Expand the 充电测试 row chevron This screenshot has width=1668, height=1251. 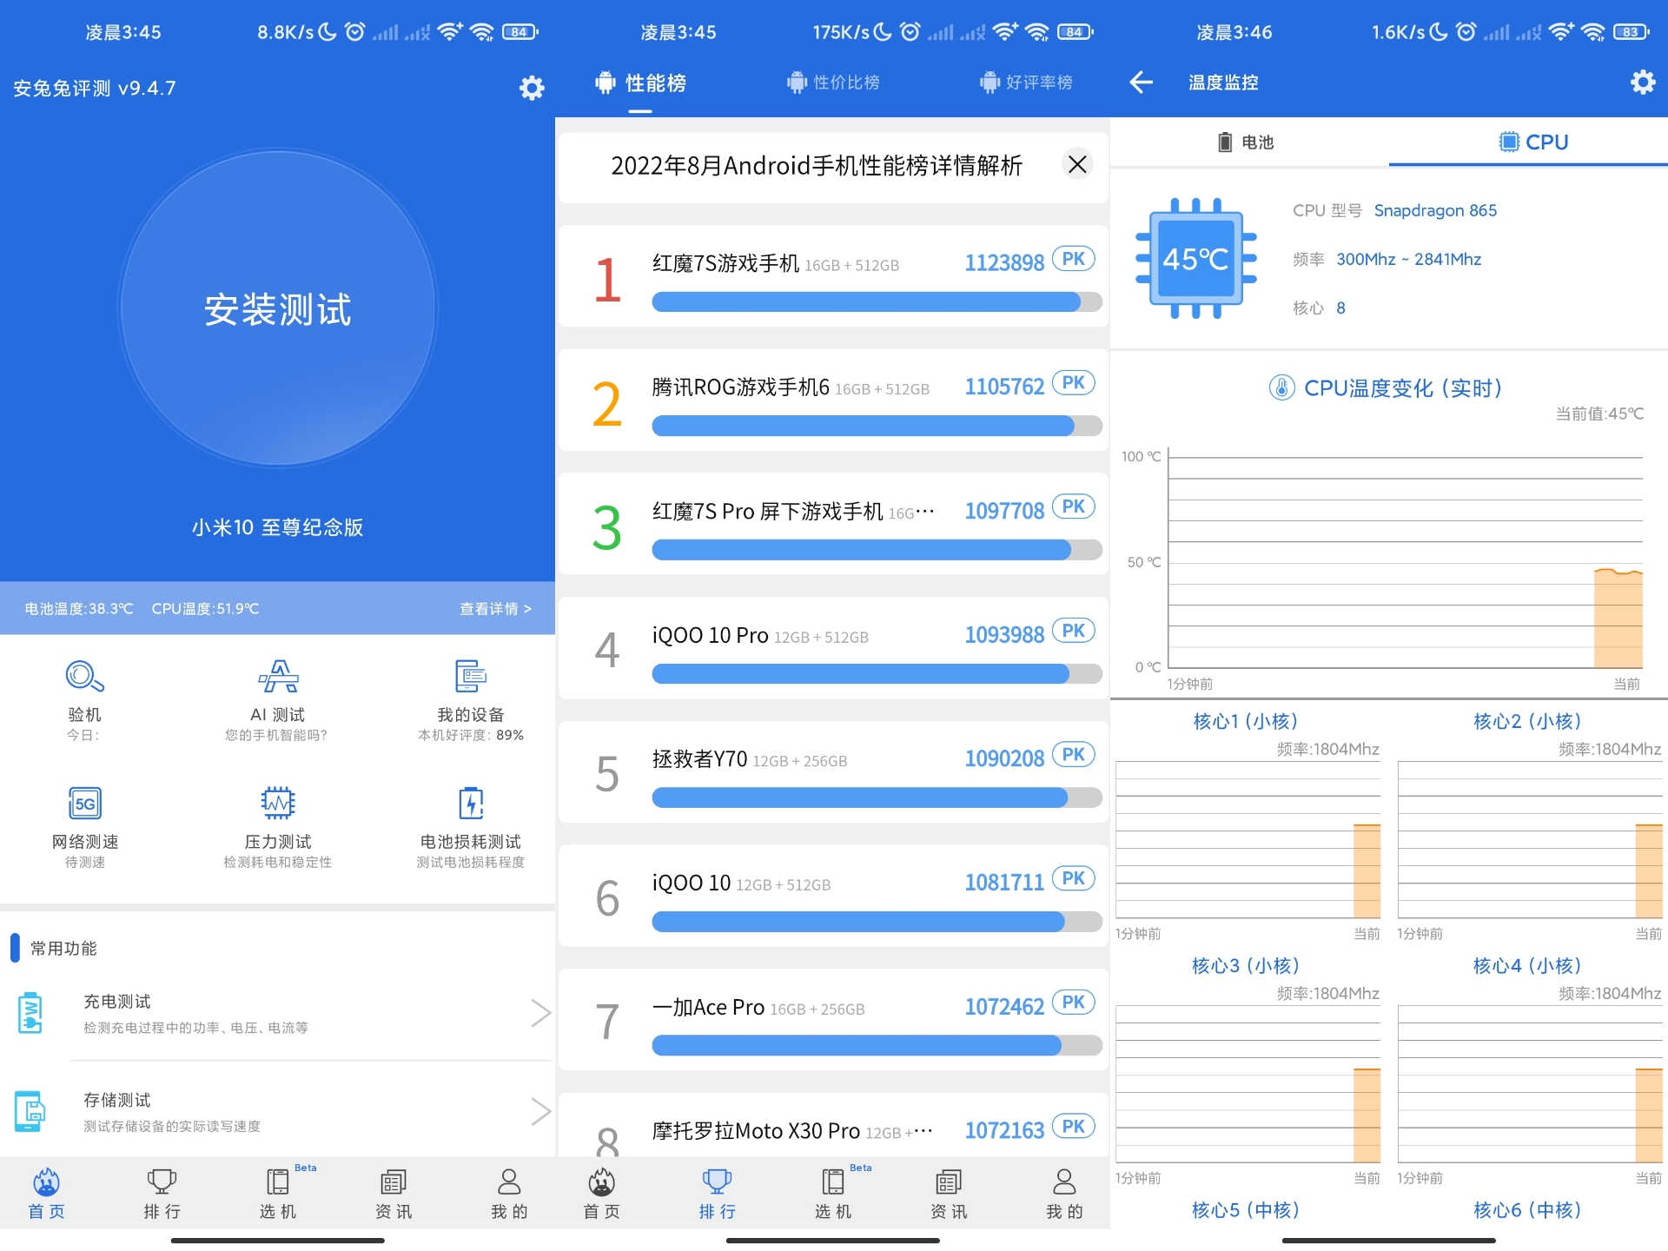(x=540, y=1013)
